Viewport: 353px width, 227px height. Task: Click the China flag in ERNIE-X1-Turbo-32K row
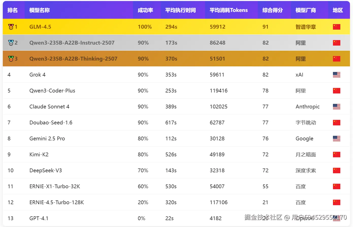pos(337,186)
